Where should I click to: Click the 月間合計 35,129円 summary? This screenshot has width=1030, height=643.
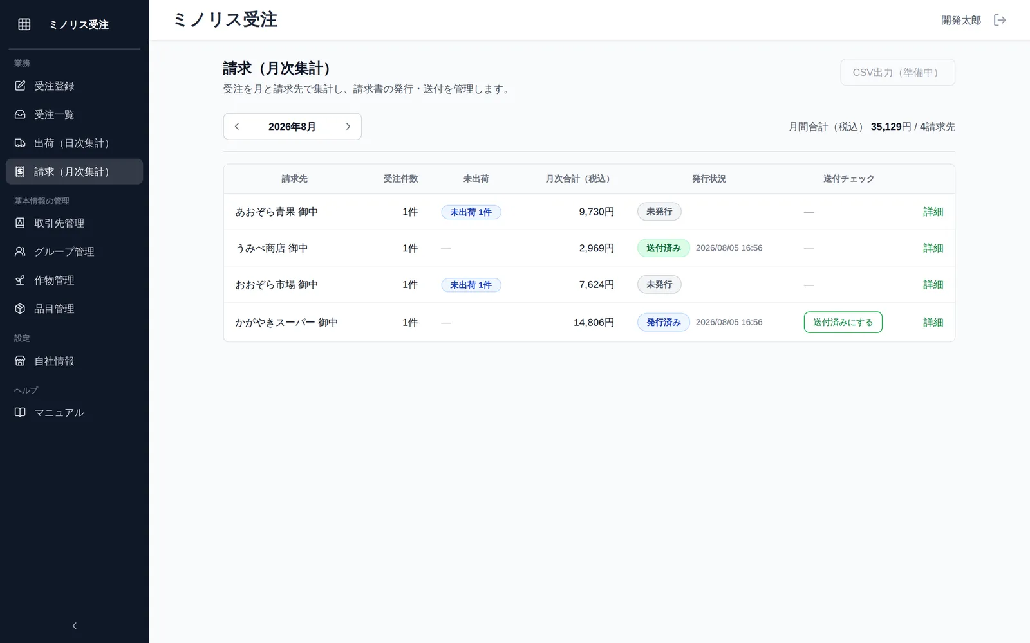872,127
